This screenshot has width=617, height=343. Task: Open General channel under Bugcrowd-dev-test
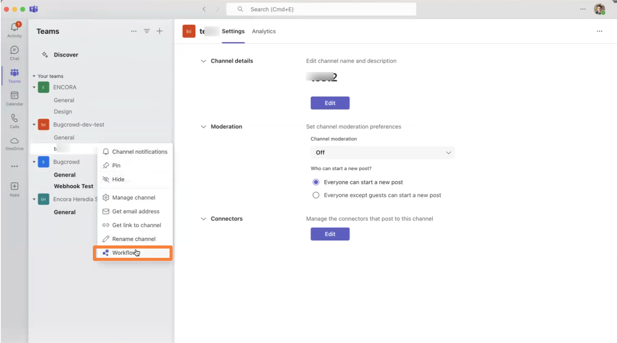64,137
